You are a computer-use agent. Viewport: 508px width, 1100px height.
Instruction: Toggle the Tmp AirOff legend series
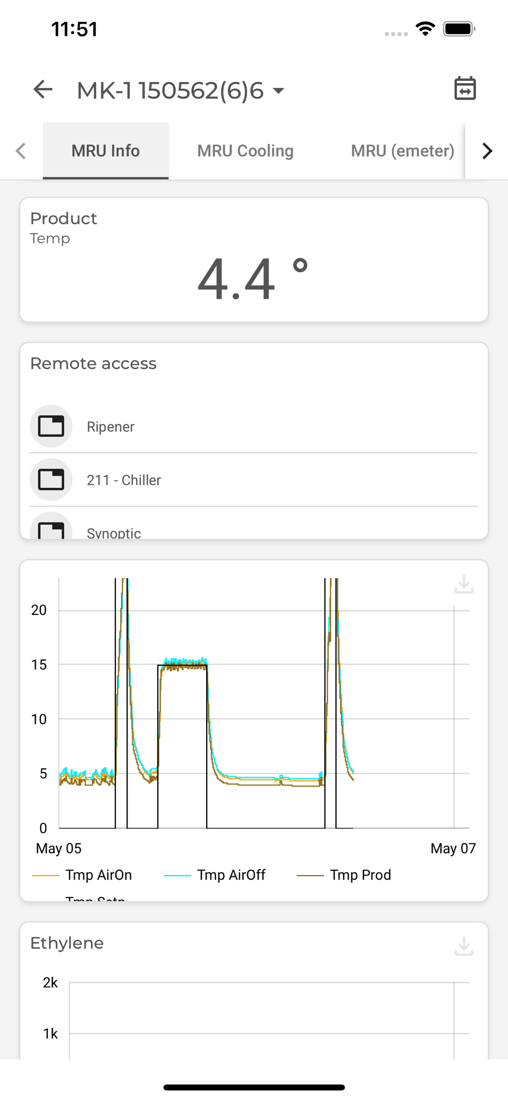point(215,875)
